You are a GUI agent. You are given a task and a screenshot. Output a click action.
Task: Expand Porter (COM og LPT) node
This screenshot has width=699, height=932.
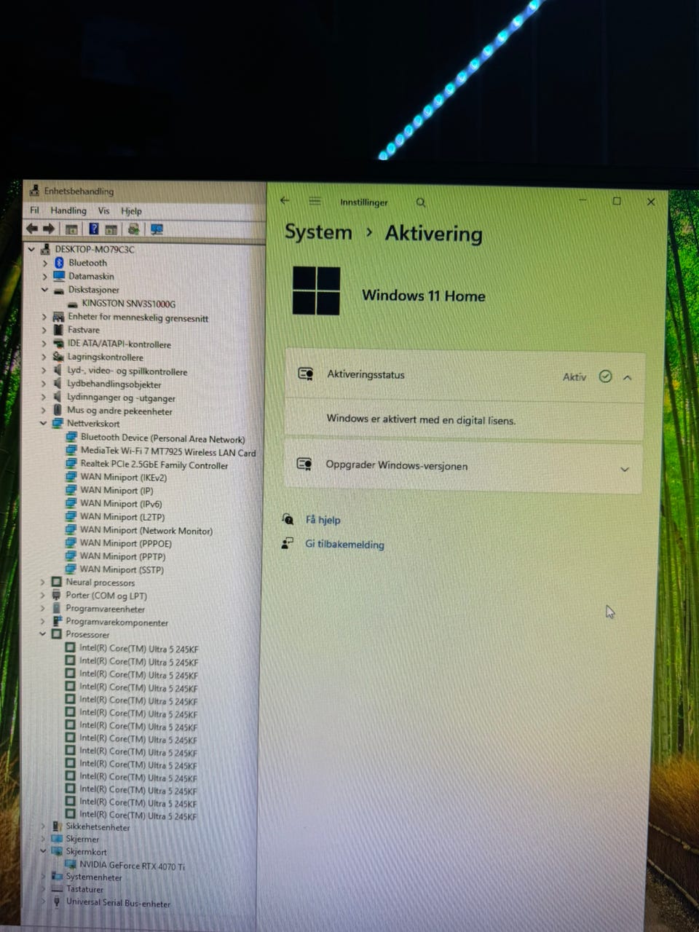[x=42, y=595]
